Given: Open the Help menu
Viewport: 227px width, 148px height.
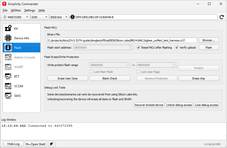Looking at the screenshot, I should coord(42,10).
